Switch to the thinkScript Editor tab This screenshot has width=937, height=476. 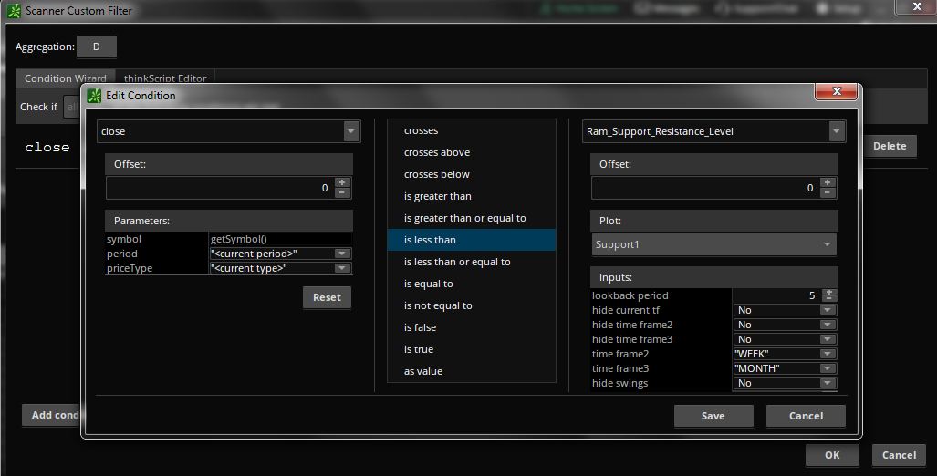[165, 78]
